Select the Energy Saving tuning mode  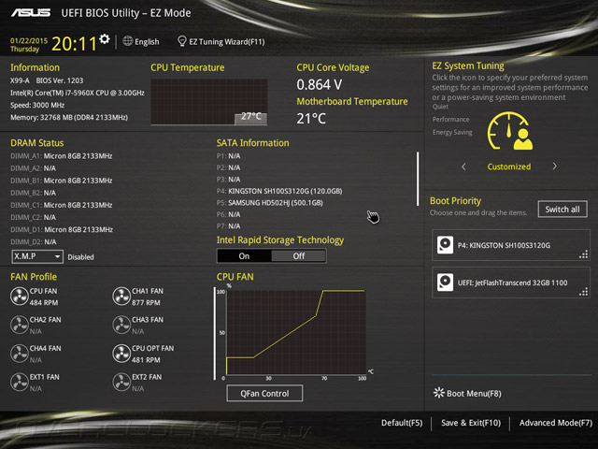pyautogui.click(x=452, y=132)
